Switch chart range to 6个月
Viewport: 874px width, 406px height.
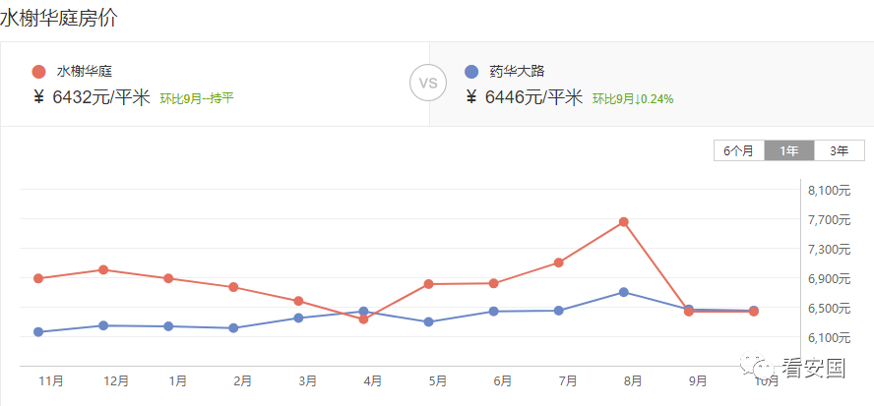738,150
